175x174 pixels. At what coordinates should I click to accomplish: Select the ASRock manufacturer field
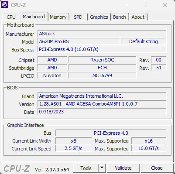(102, 34)
